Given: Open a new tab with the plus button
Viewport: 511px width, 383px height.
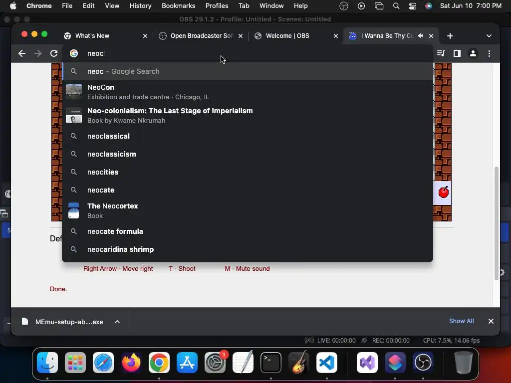Looking at the screenshot, I should pyautogui.click(x=450, y=36).
